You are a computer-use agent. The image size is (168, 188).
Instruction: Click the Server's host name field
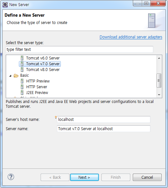(104, 120)
